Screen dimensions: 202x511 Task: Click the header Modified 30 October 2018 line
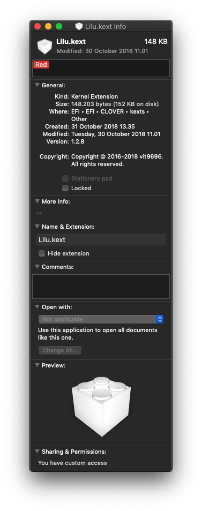click(x=102, y=51)
